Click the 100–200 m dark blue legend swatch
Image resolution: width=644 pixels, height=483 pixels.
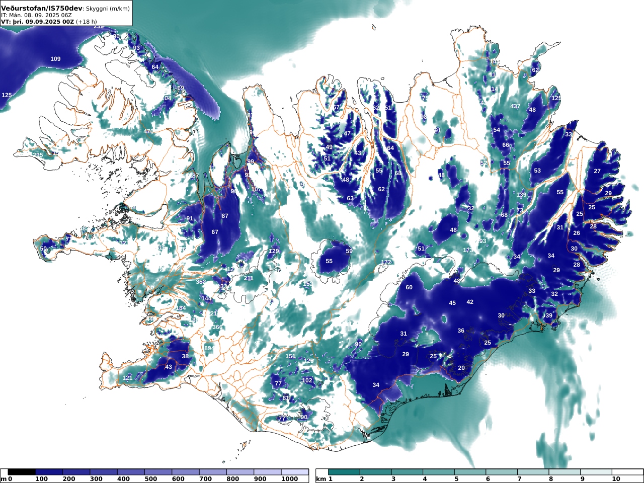point(49,472)
